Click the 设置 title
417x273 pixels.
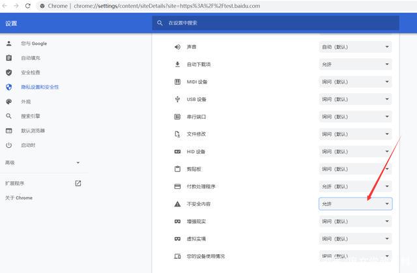pyautogui.click(x=11, y=23)
